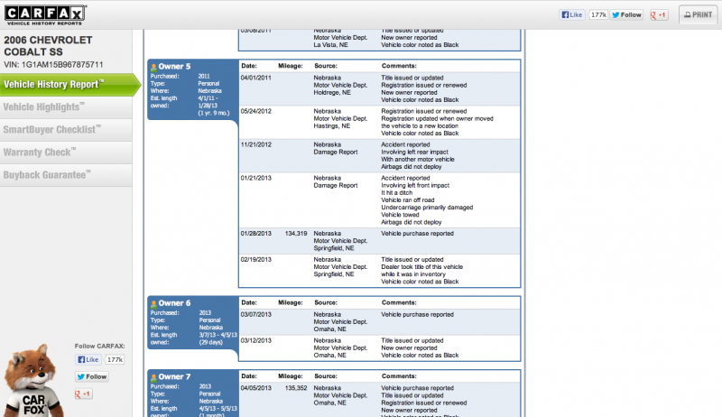Screen dimensions: 722x417
Task: Click 'Vehicle towed' comment
Action: tap(400, 215)
